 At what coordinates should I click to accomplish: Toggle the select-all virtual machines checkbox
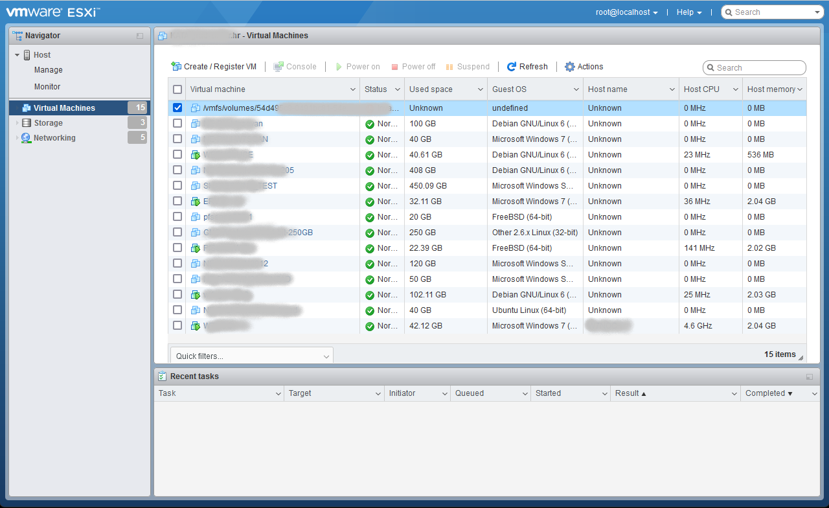click(x=177, y=89)
